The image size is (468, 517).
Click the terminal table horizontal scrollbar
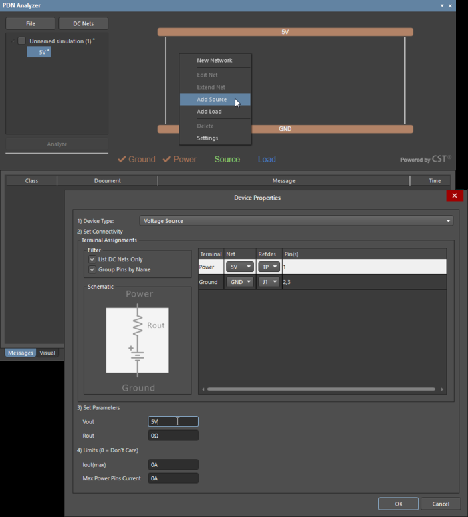[321, 389]
